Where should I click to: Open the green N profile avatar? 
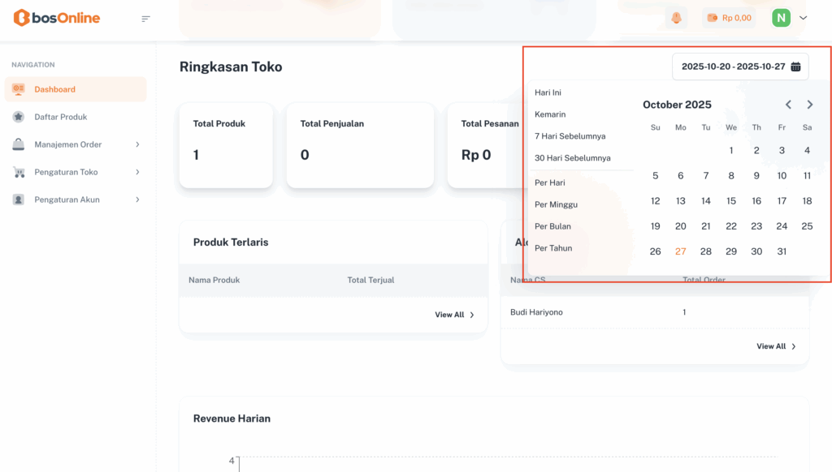[781, 18]
